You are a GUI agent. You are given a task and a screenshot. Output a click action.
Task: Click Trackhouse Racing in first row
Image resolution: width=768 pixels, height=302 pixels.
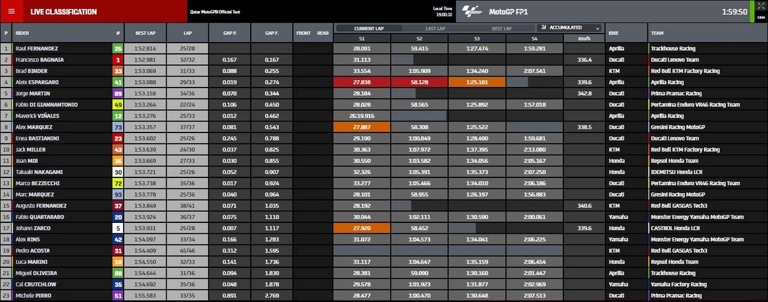tap(673, 49)
